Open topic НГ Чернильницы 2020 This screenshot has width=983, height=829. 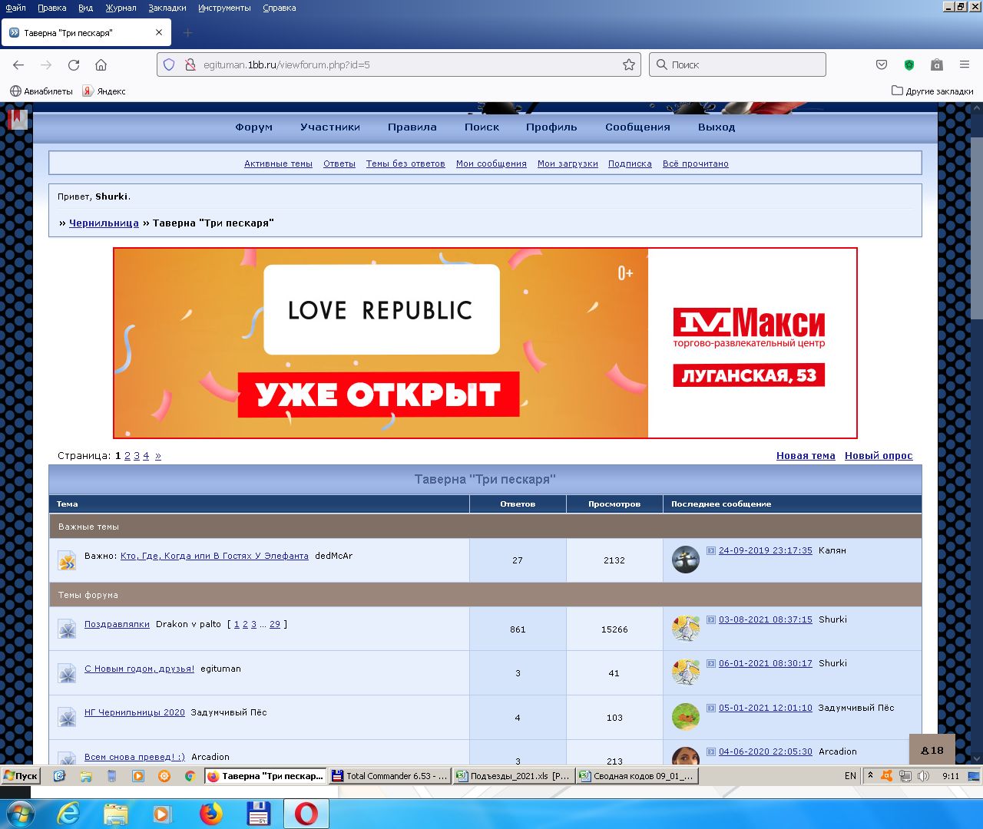tap(134, 713)
